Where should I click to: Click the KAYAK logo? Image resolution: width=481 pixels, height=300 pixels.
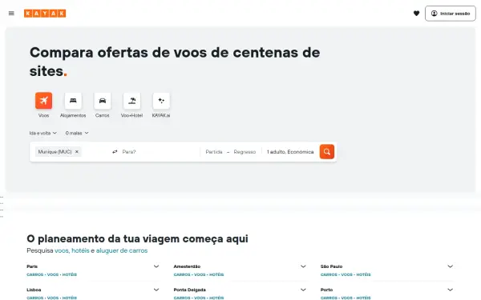pos(45,13)
